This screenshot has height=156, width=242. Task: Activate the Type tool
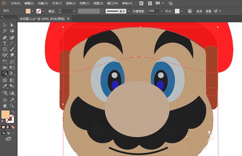[5, 44]
